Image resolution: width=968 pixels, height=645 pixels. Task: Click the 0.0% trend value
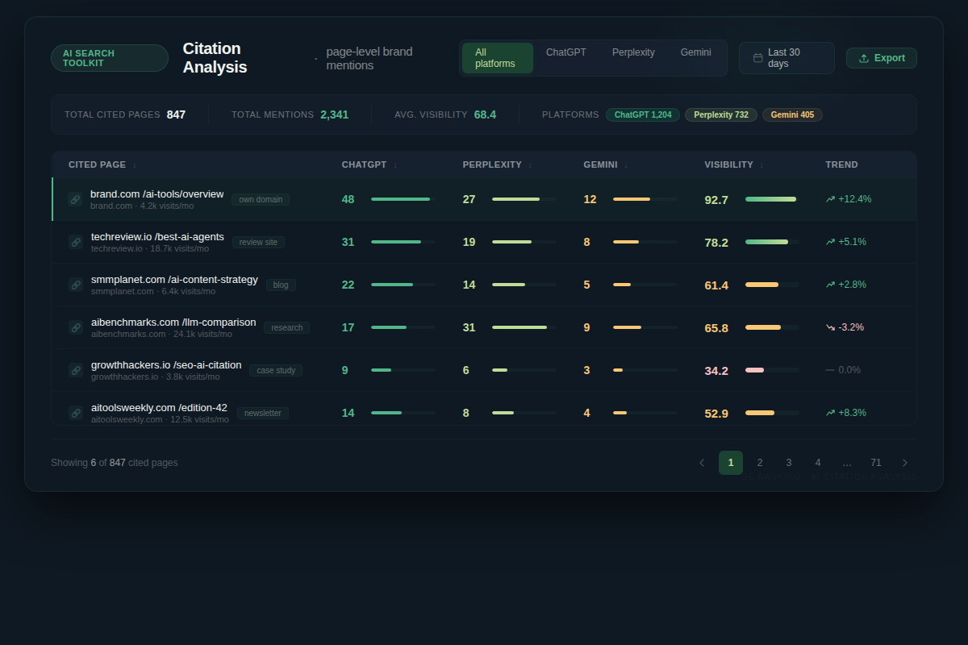tap(849, 370)
